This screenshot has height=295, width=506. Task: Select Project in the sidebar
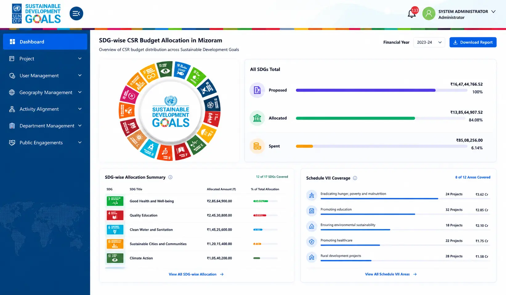click(45, 59)
